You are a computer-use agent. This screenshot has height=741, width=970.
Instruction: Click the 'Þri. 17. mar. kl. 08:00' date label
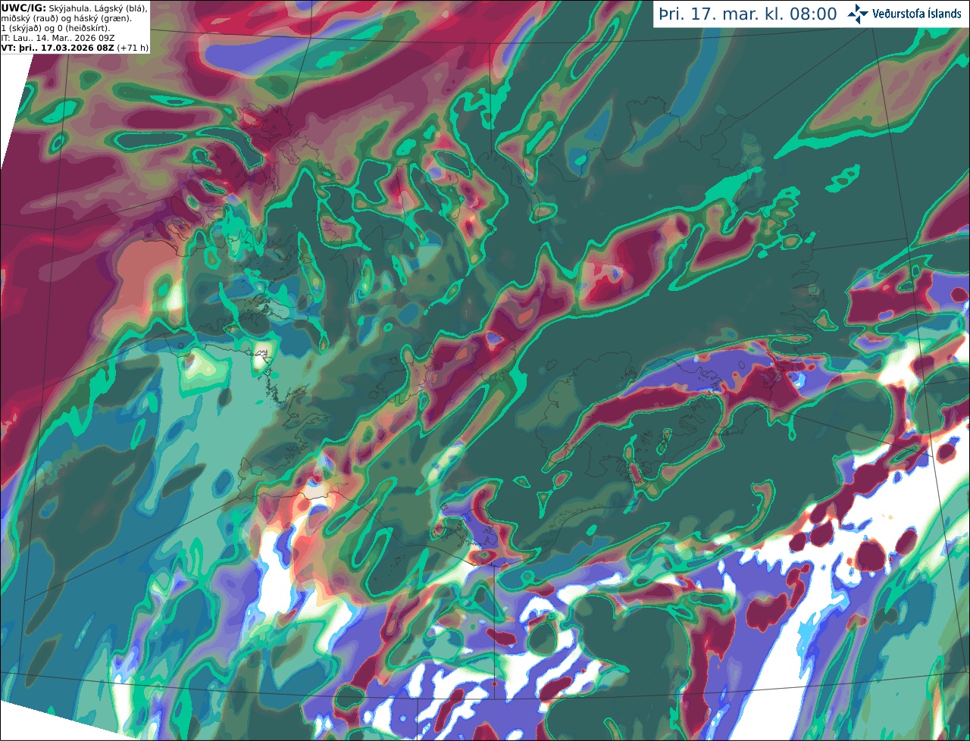(x=748, y=14)
